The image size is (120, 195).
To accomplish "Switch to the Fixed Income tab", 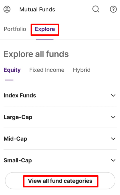I will 47,70.
